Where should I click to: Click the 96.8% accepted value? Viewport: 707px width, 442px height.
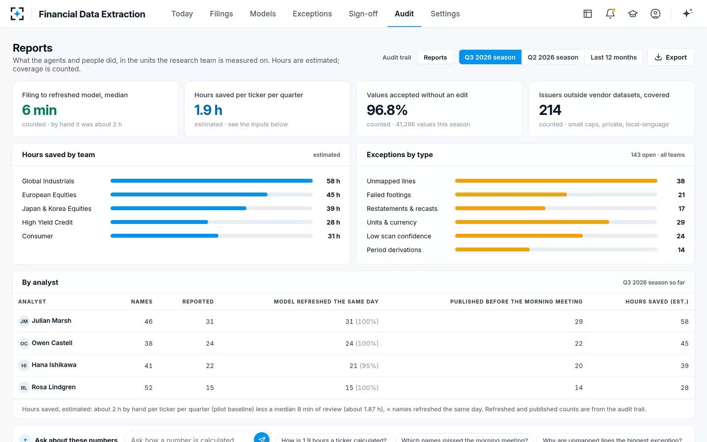(387, 110)
